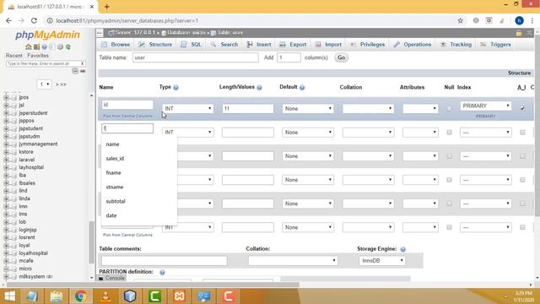Click the Go button
The width and height of the screenshot is (540, 304).
click(341, 57)
